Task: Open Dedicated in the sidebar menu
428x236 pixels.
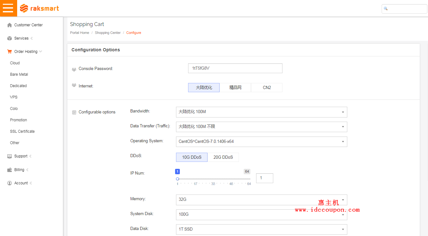Action: (x=18, y=86)
